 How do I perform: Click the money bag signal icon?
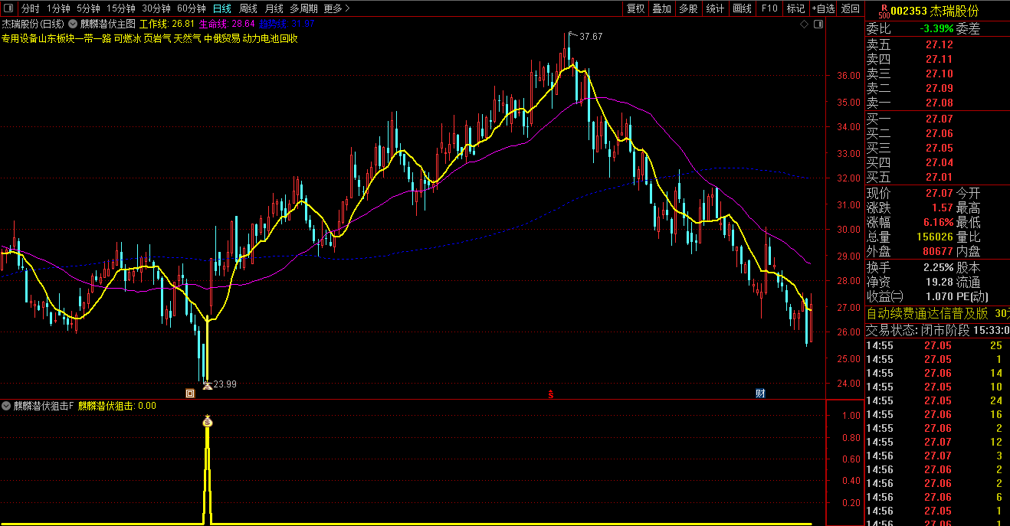click(x=207, y=420)
